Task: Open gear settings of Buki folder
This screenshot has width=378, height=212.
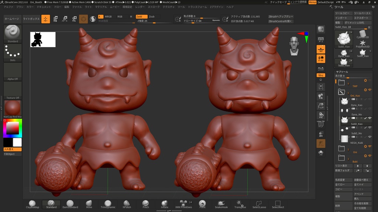Action: click(365, 156)
